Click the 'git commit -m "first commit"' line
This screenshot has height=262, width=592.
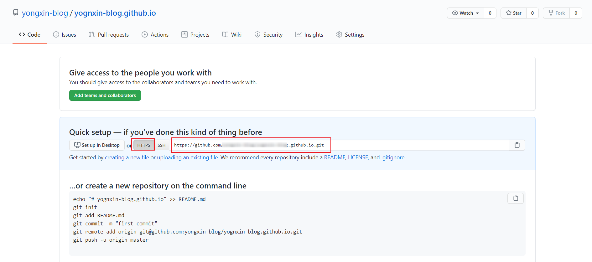(115, 223)
